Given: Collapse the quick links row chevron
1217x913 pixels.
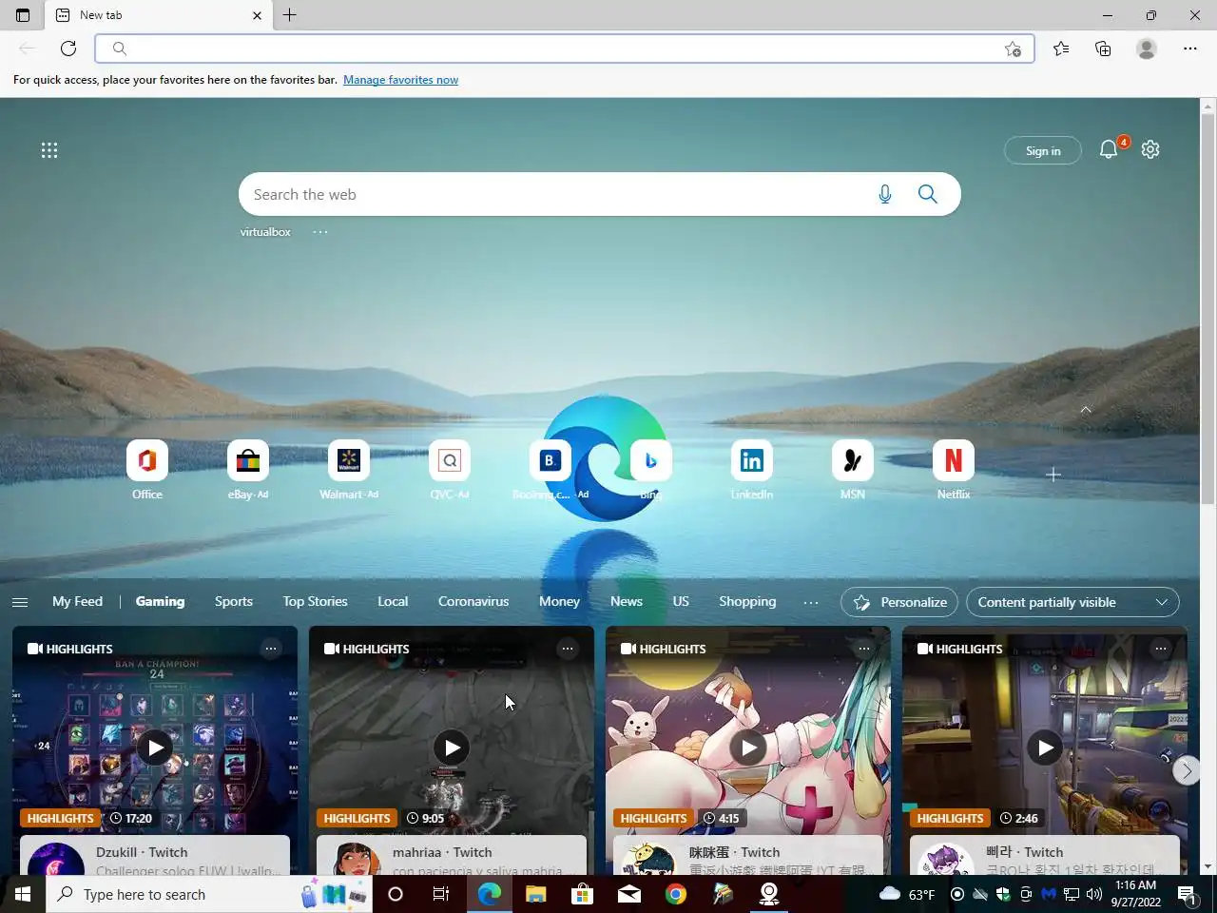Looking at the screenshot, I should click(x=1086, y=410).
